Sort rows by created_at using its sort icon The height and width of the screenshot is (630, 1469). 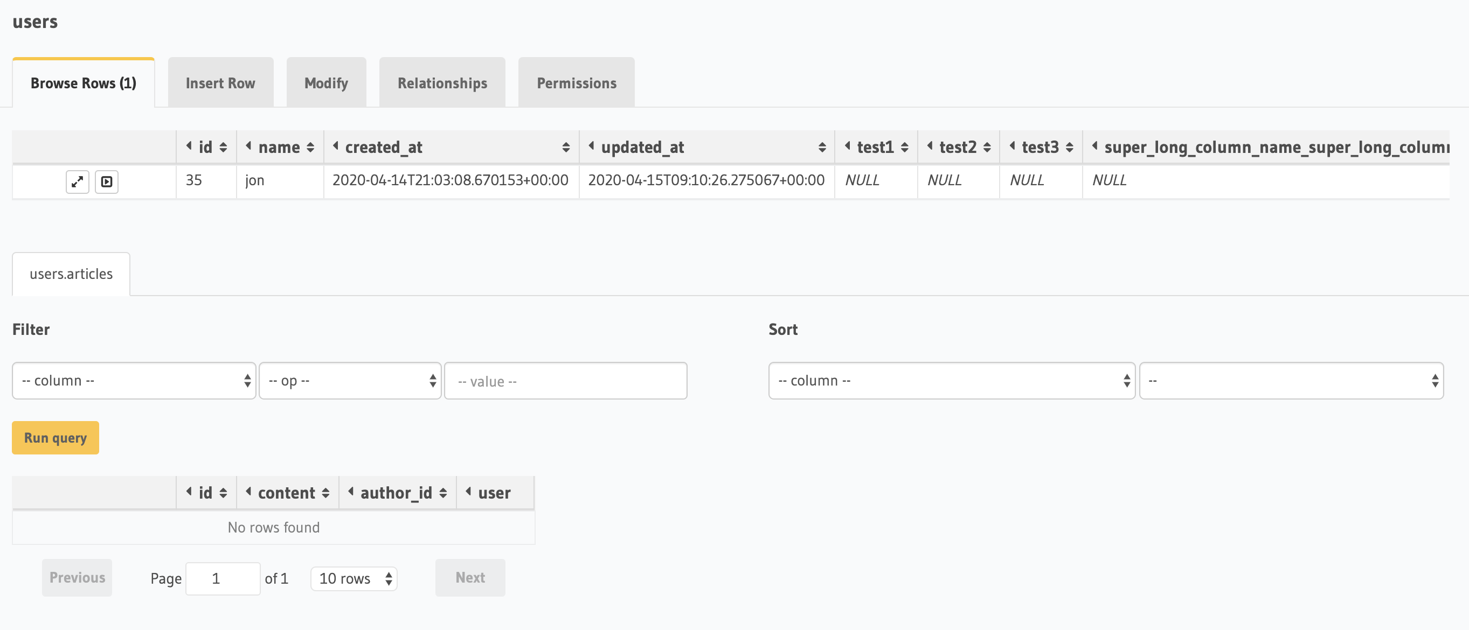point(566,146)
